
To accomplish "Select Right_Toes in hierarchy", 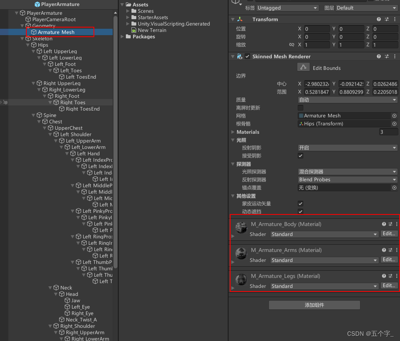I will (73, 103).
